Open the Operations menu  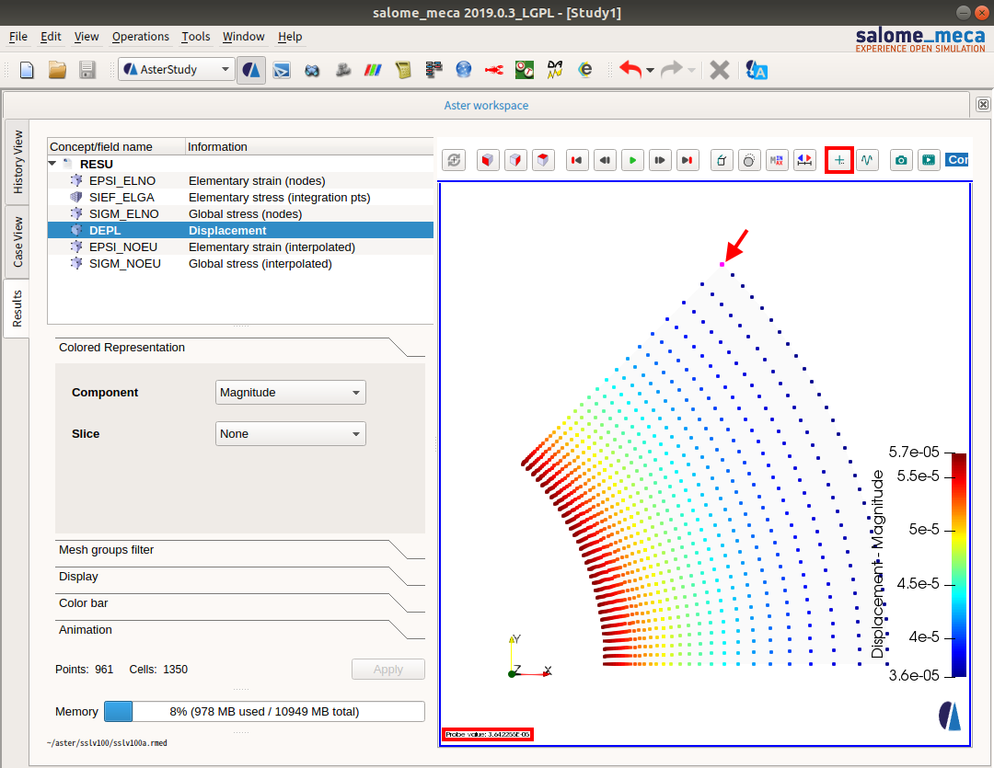[140, 37]
